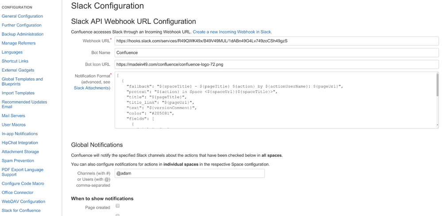442x216 pixels.
Task: Open HipChat Integration settings
Action: pyautogui.click(x=20, y=143)
